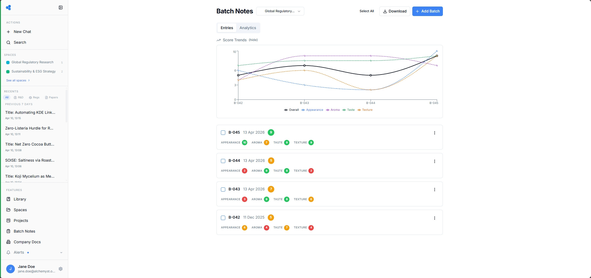The height and width of the screenshot is (278, 591).
Task: Expand the Alerts section
Action: pyautogui.click(x=61, y=252)
